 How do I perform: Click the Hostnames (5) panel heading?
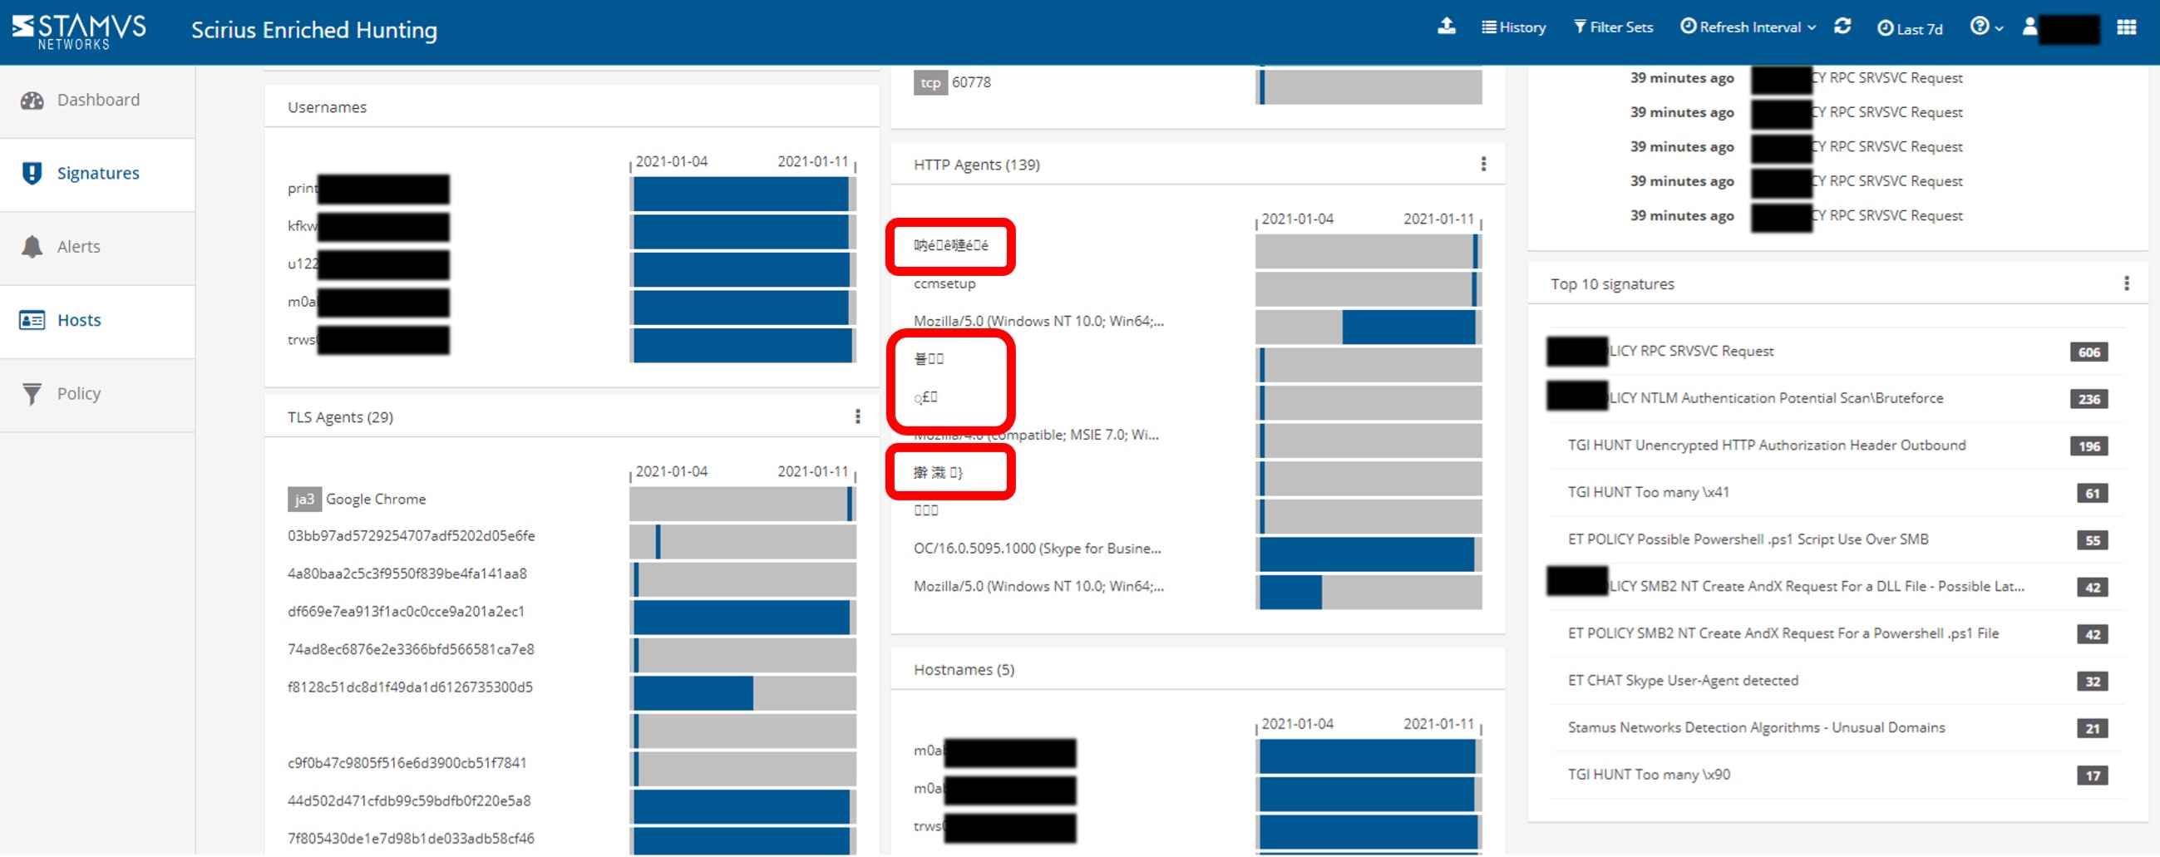click(964, 669)
